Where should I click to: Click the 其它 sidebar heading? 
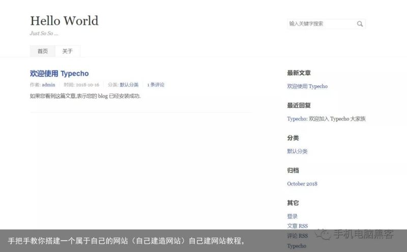pos(293,203)
